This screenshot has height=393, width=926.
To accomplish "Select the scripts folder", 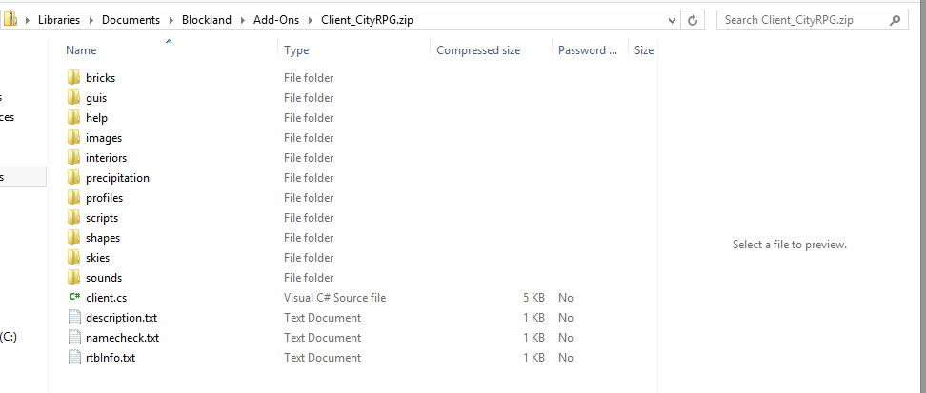I will (x=102, y=218).
